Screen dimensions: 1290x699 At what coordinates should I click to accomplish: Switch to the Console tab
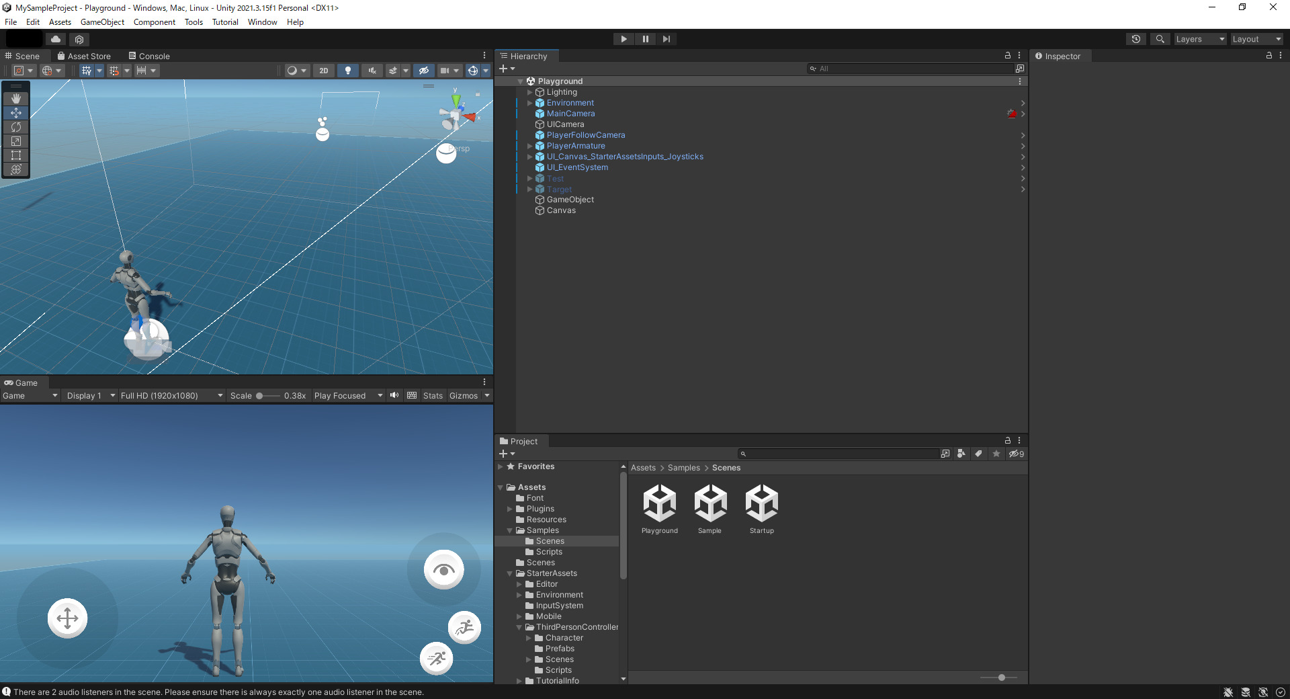(149, 56)
